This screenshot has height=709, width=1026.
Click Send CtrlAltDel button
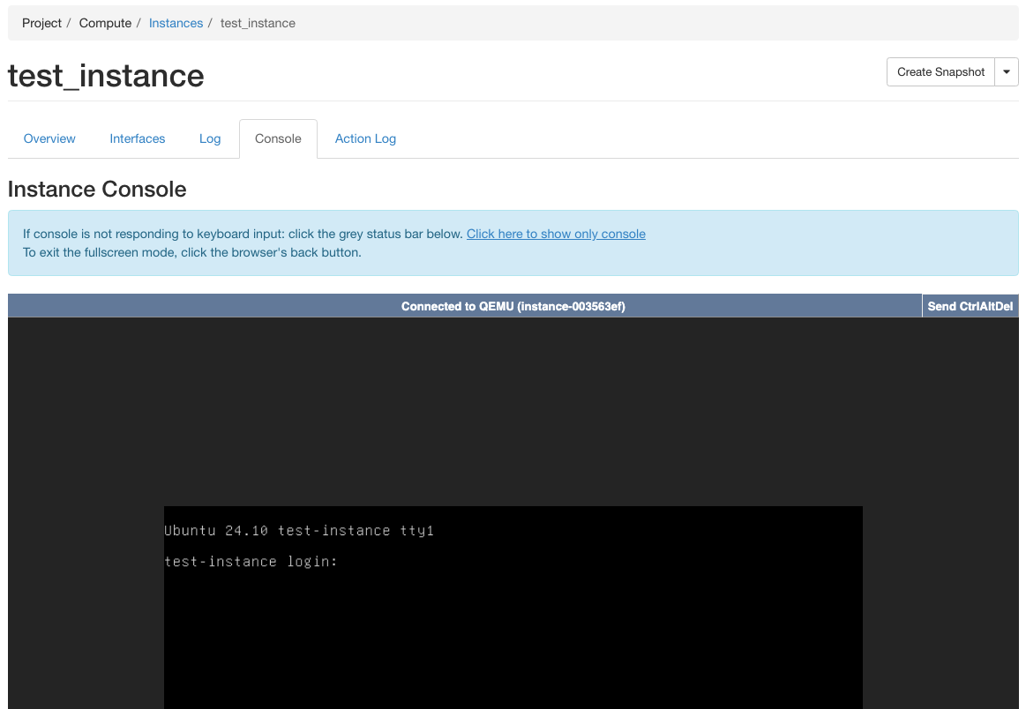970,306
